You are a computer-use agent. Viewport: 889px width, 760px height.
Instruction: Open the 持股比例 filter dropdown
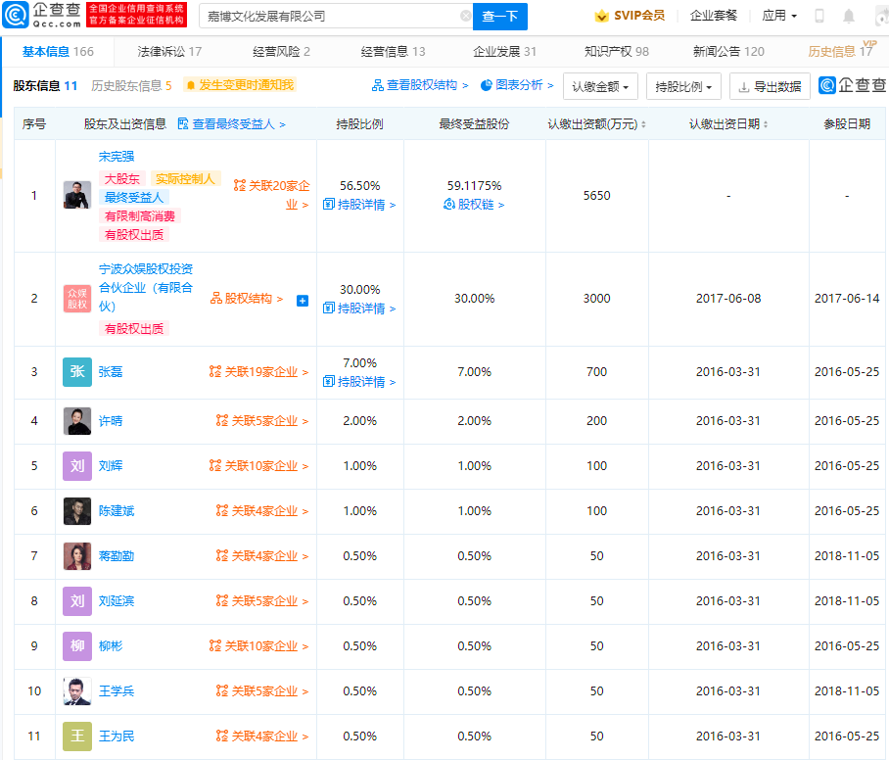(x=683, y=86)
